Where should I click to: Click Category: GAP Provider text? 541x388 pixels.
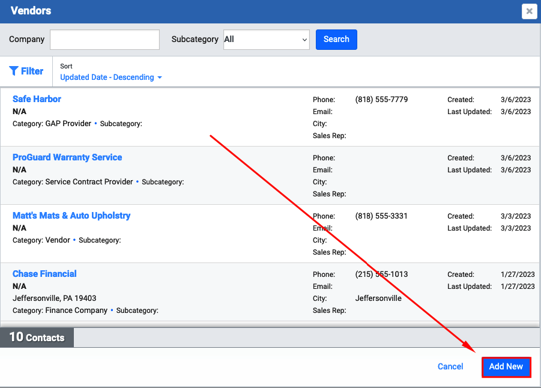[x=52, y=124]
